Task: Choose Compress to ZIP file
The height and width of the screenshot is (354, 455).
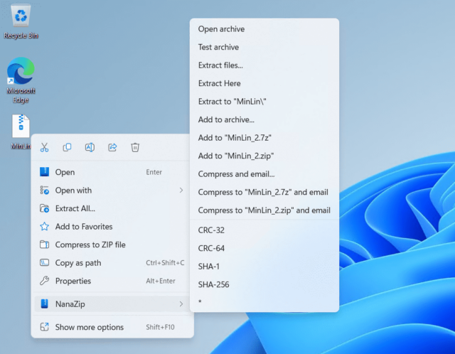Action: (x=112, y=245)
